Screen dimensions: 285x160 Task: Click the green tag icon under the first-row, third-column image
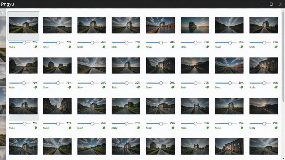point(104,47)
